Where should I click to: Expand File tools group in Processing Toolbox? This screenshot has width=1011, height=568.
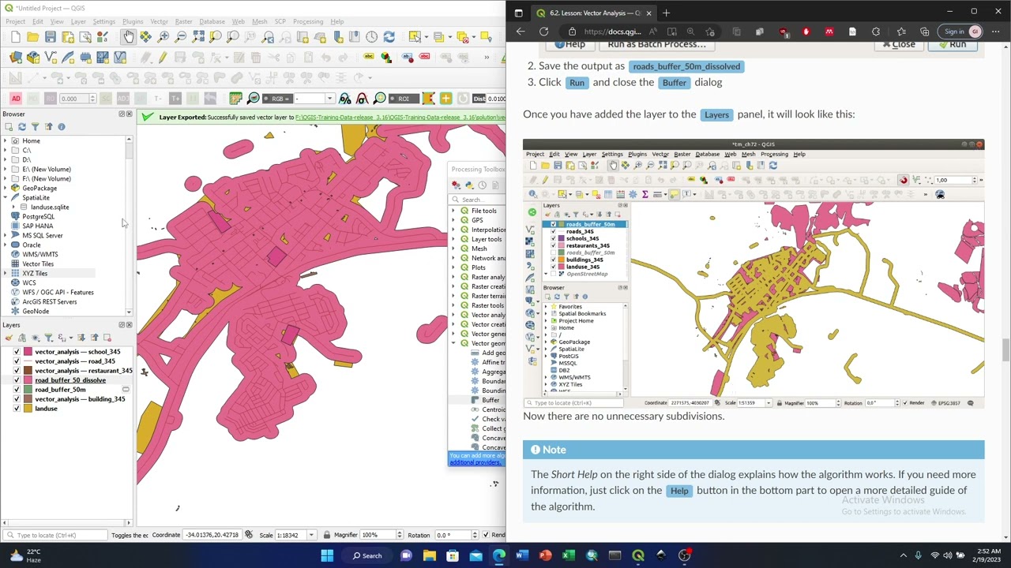(454, 211)
